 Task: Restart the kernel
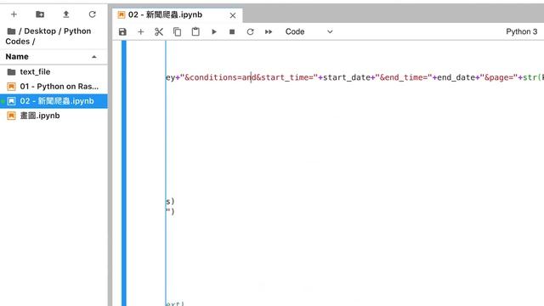[x=250, y=32]
